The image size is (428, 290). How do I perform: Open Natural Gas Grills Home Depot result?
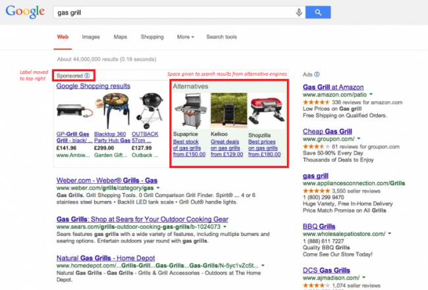point(105,258)
